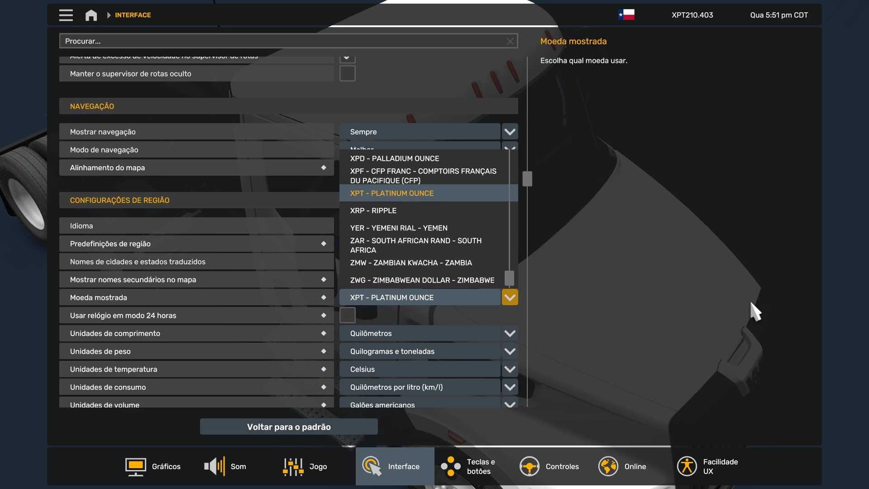869x489 pixels.
Task: Click the Procurar search input field
Action: point(281,41)
